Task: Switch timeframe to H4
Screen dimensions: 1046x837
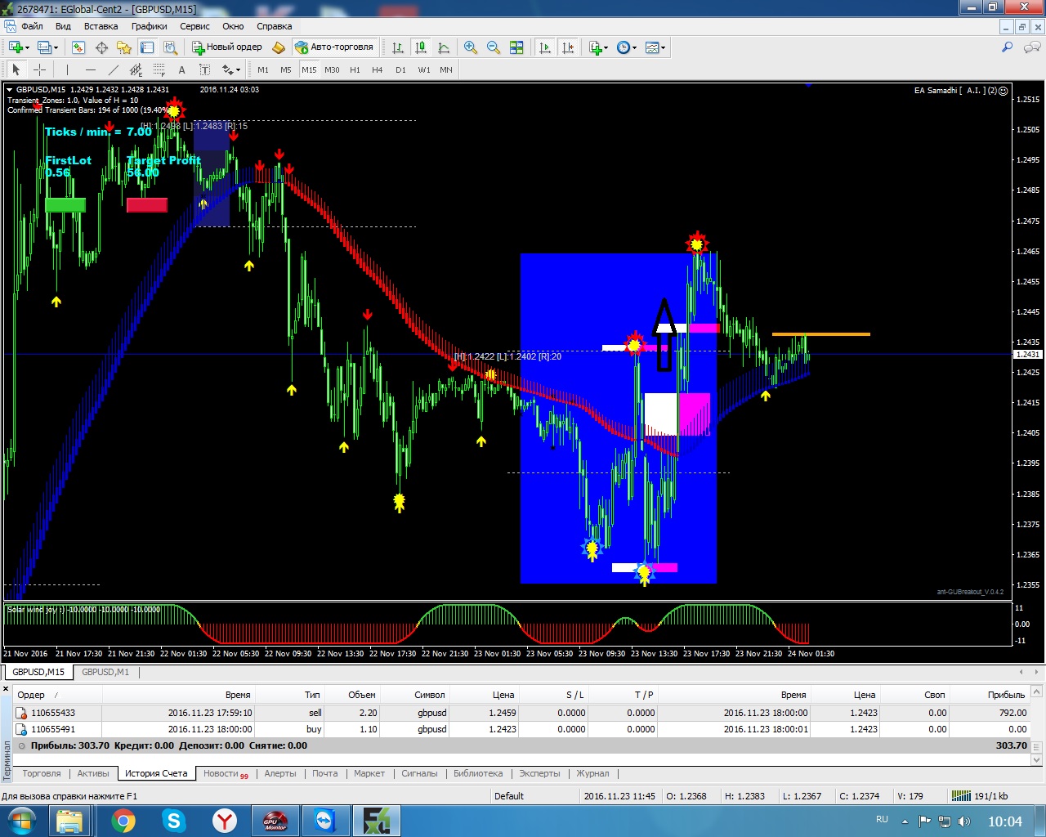Action: point(378,69)
